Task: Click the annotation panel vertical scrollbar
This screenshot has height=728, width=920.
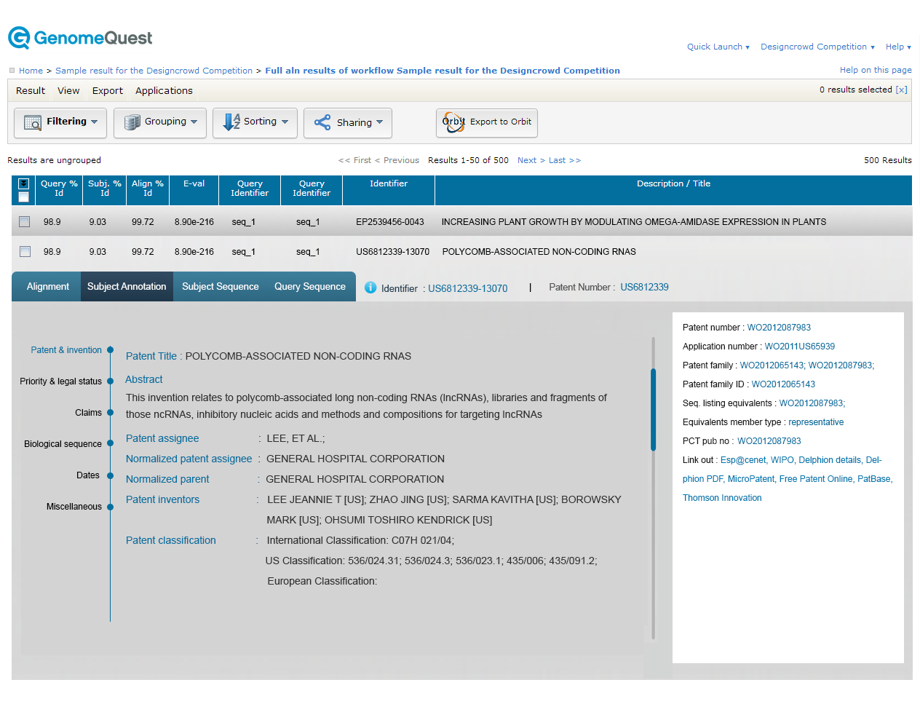Action: 653,410
